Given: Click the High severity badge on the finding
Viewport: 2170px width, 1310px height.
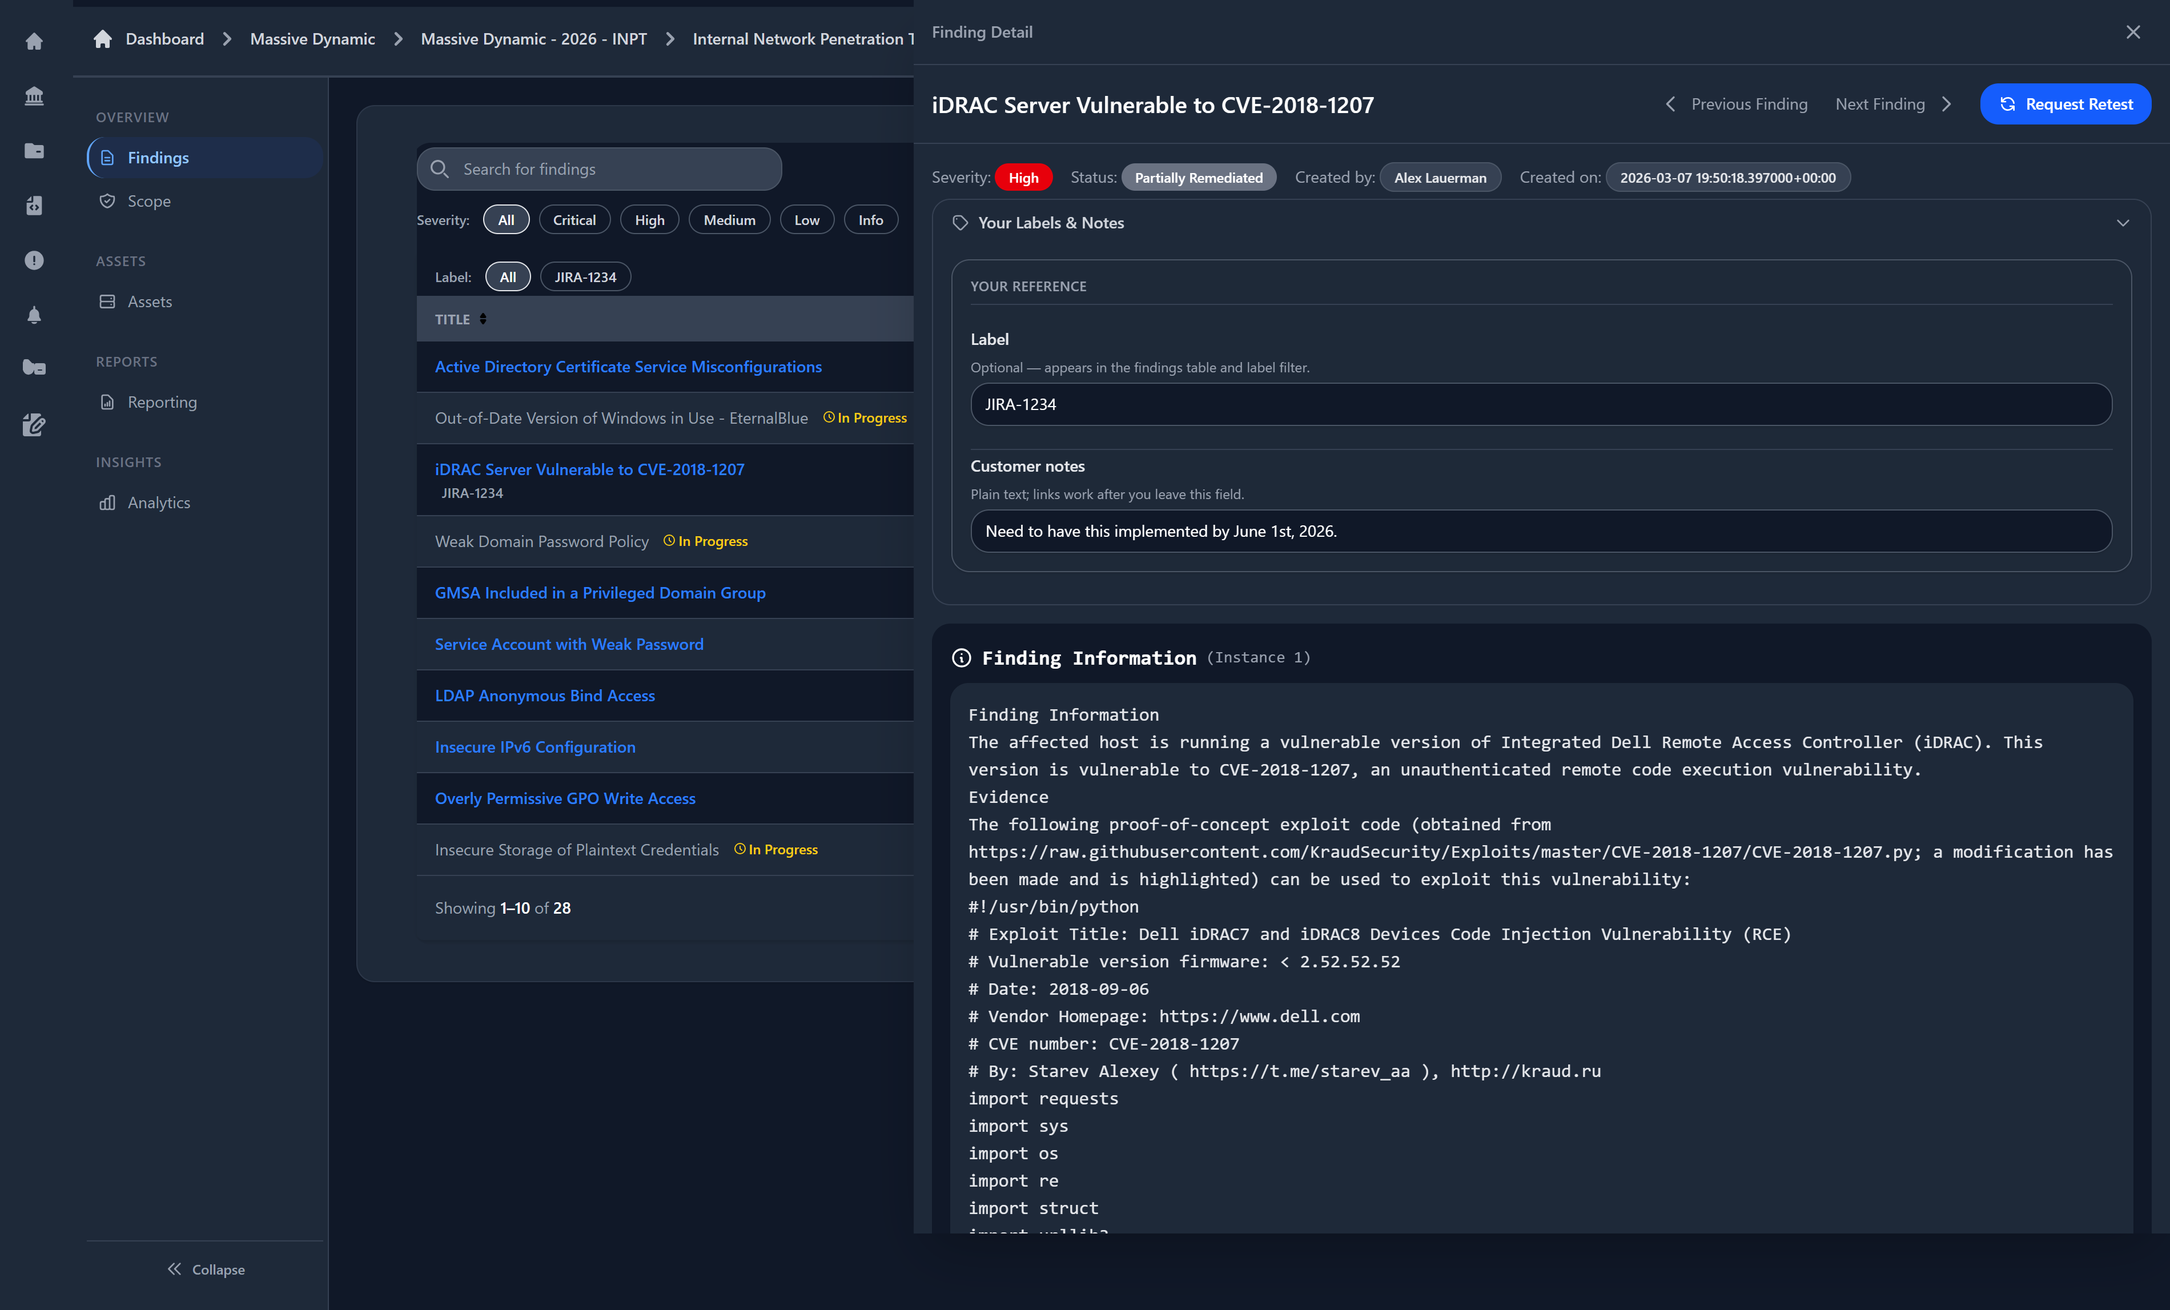Looking at the screenshot, I should (1023, 177).
